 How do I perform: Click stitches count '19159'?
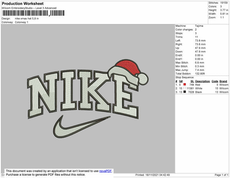pos(224,3)
